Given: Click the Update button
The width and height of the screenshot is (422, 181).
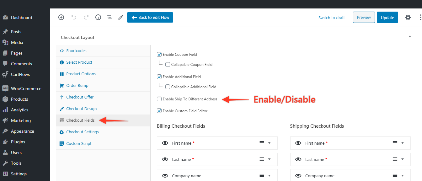Looking at the screenshot, I should [387, 17].
